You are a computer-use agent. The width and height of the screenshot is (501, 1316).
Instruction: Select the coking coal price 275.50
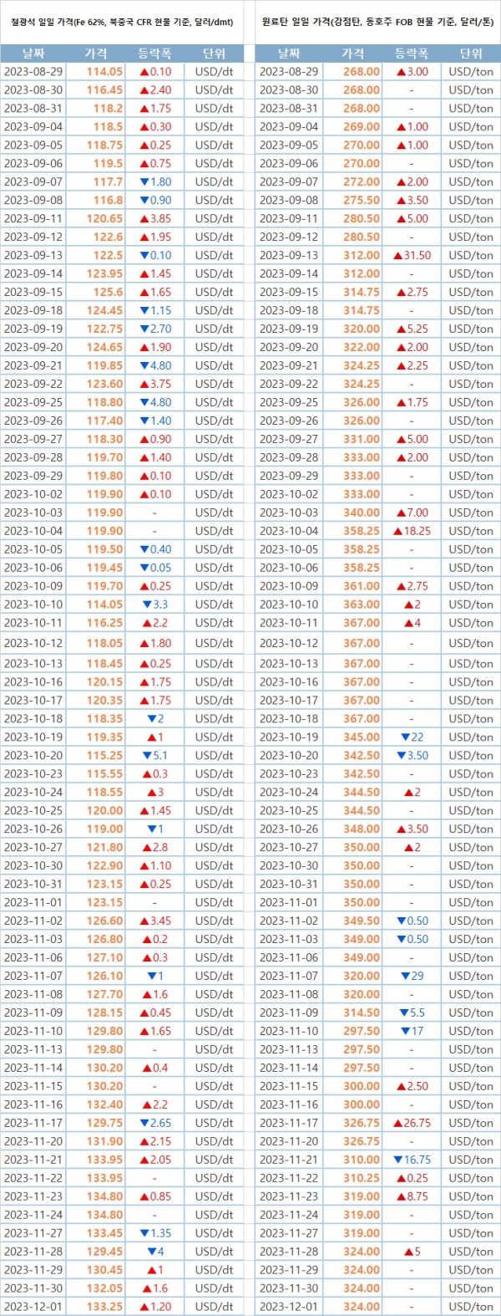(362, 201)
